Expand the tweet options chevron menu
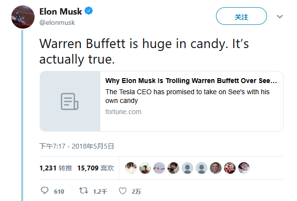This screenshot has height=201, width=297. tap(280, 17)
